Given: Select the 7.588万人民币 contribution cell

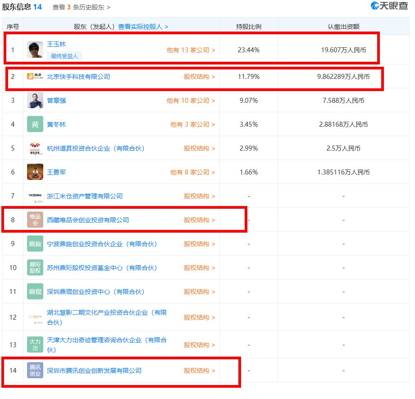Looking at the screenshot, I should (343, 101).
